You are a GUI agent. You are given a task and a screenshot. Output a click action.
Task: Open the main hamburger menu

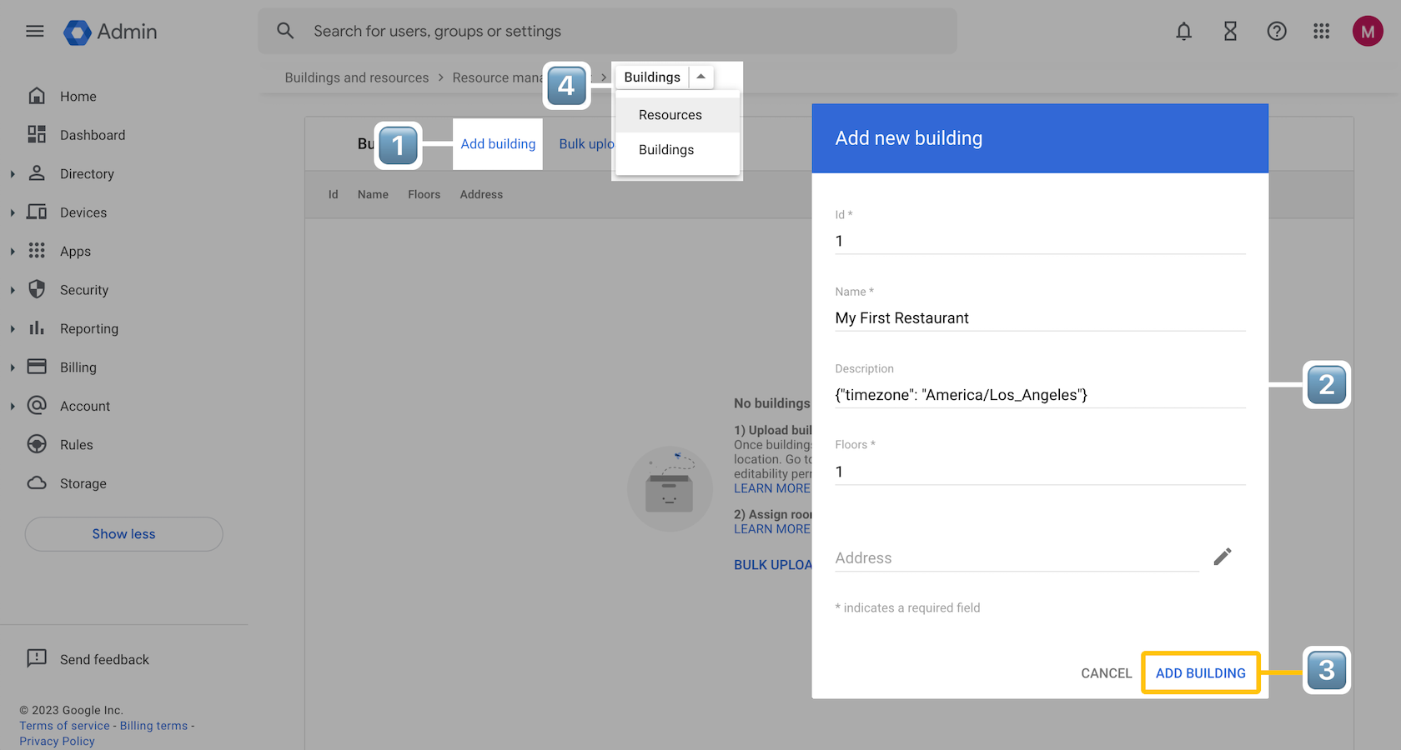coord(34,32)
